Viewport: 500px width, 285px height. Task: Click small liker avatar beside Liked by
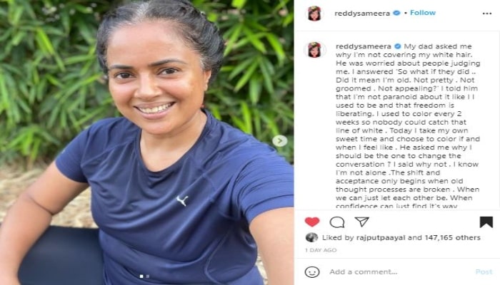pyautogui.click(x=311, y=237)
